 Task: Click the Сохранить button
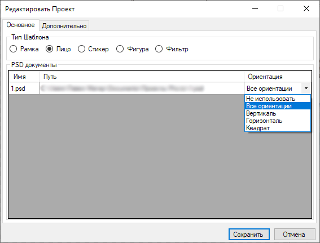click(x=249, y=234)
